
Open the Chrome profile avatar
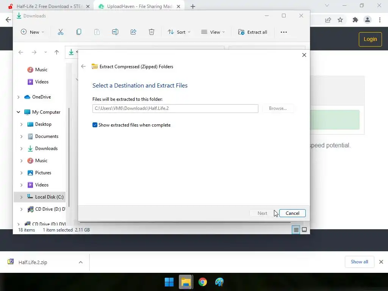[x=368, y=20]
